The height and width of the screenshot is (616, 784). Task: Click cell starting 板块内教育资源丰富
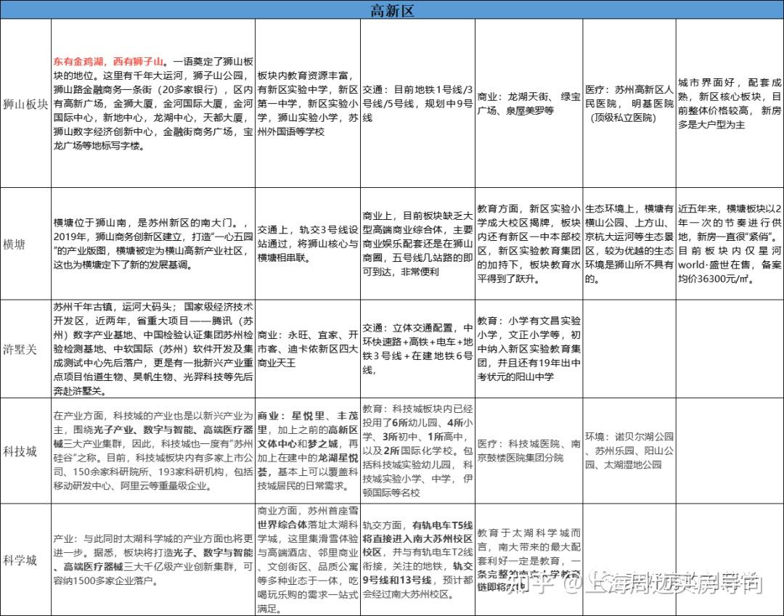pyautogui.click(x=308, y=104)
